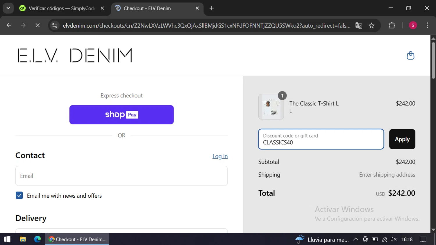Bookmark this page with the star icon
The height and width of the screenshot is (245, 436).
(x=371, y=26)
